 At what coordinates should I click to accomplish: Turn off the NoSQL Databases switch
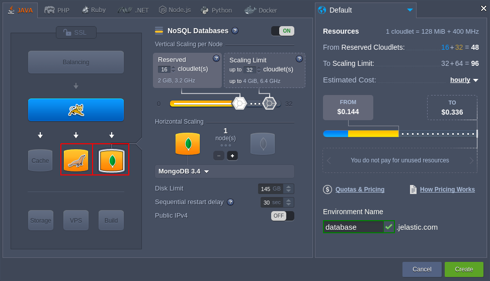[x=283, y=31]
